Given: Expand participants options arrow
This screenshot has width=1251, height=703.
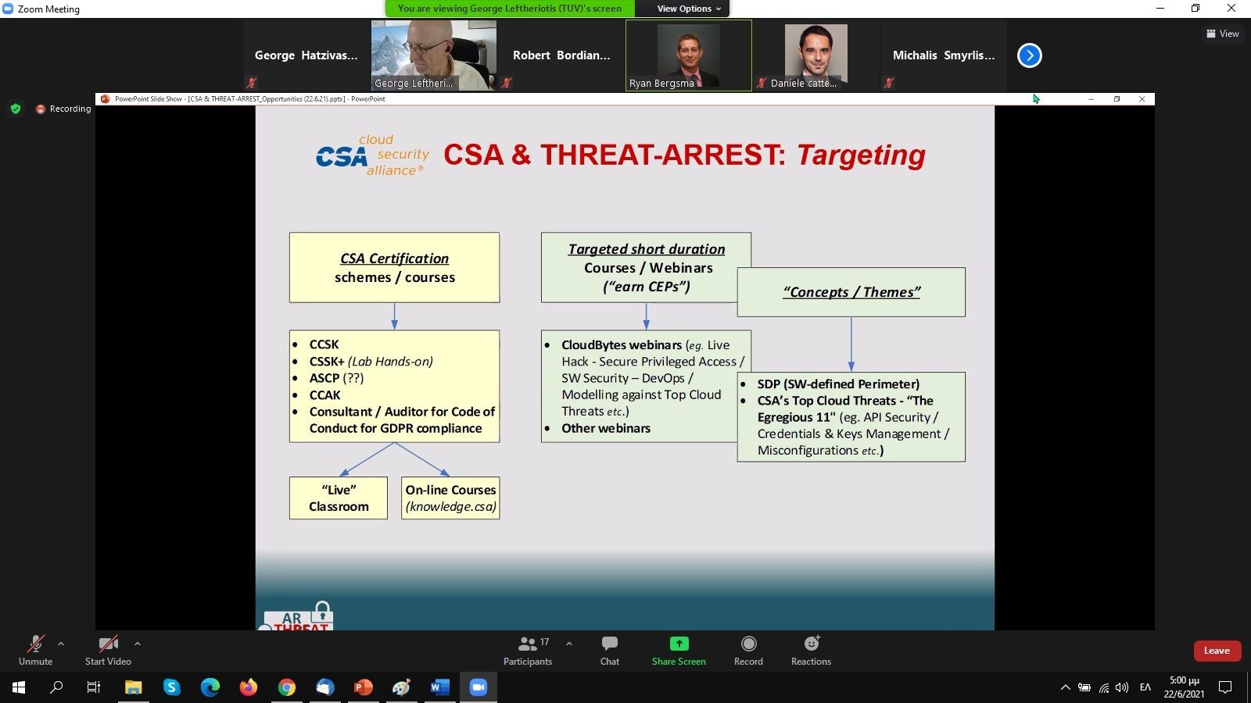Looking at the screenshot, I should 569,644.
